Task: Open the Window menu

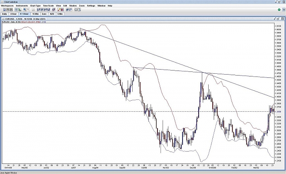Action: 102,6
